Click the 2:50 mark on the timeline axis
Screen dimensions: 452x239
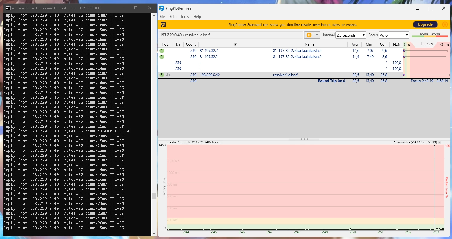(x=353, y=232)
